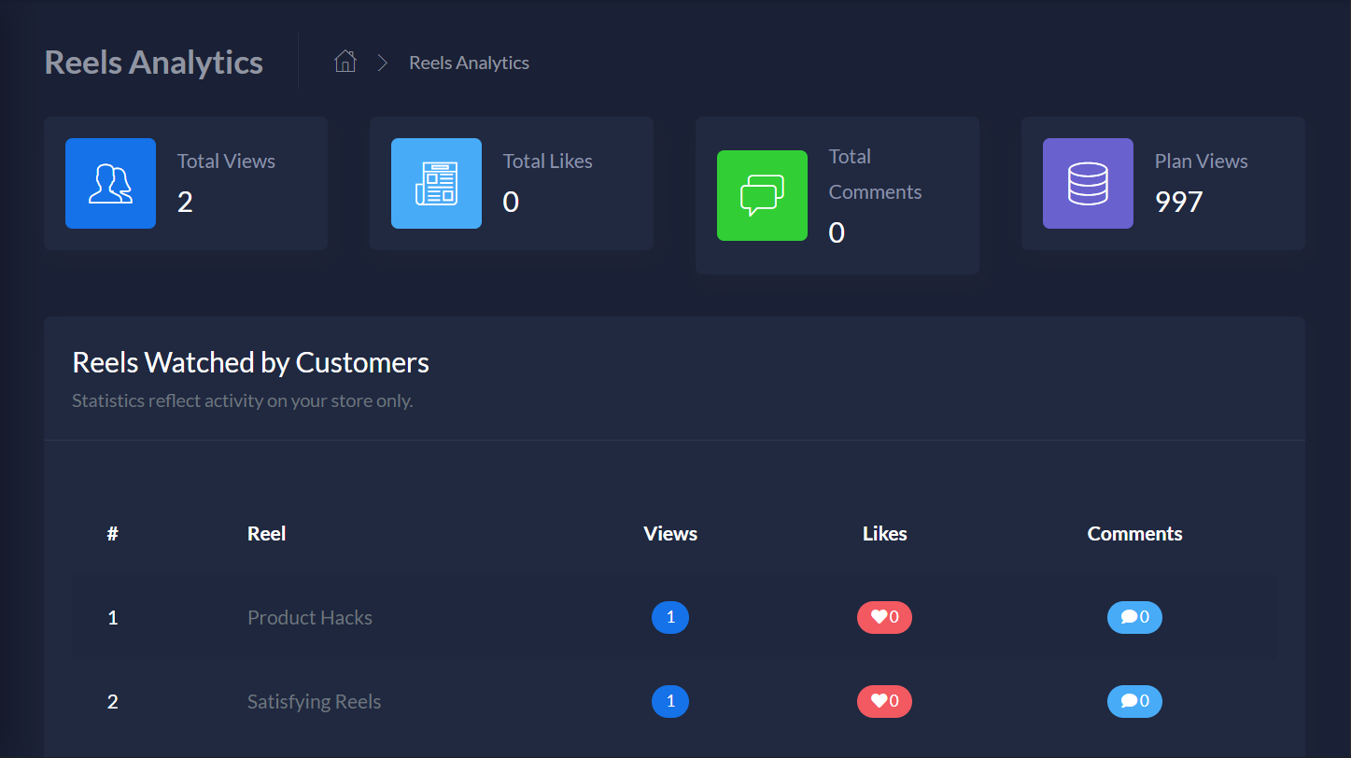The height and width of the screenshot is (758, 1351).
Task: Click the comments bubble badge for Satisfying Reels
Action: 1134,701
